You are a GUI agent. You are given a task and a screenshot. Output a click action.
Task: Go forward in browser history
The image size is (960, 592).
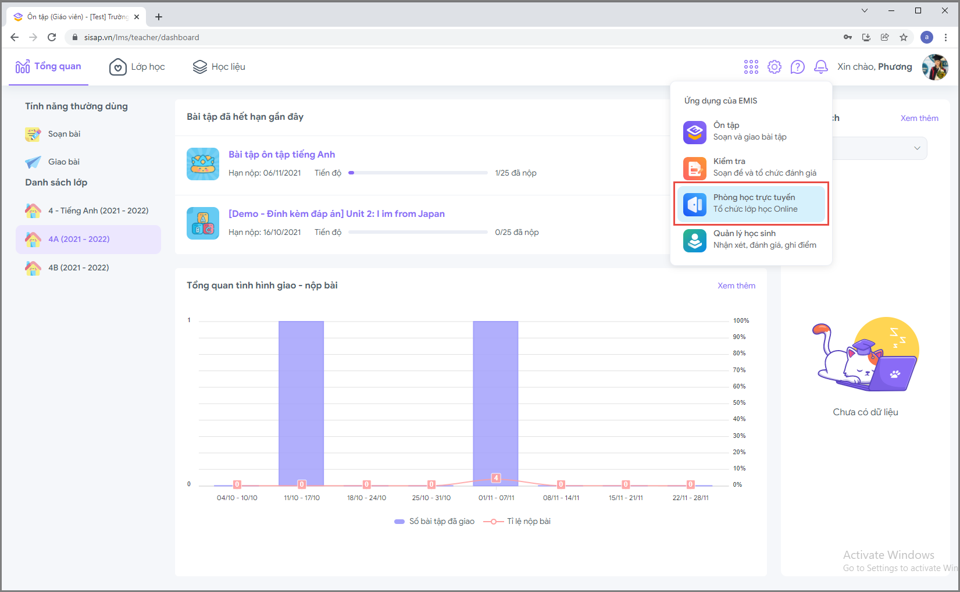33,37
